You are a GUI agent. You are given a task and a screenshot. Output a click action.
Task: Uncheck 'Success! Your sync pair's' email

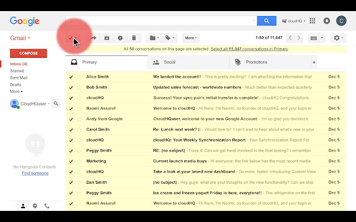71,98
